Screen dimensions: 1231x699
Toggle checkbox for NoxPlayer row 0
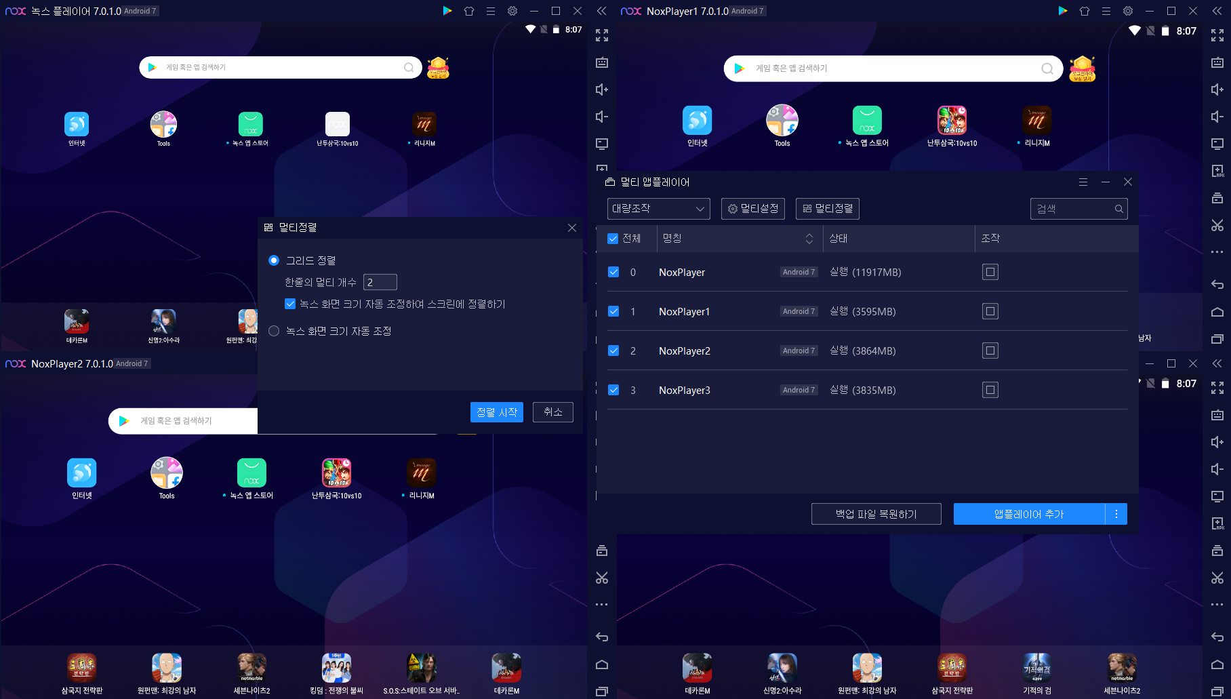tap(613, 272)
